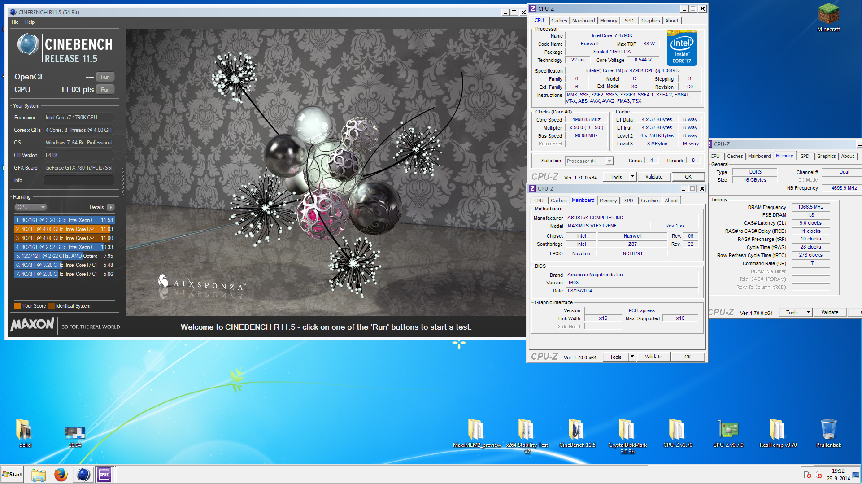Image resolution: width=862 pixels, height=484 pixels.
Task: Open the delid folder icon
Action: [24, 433]
